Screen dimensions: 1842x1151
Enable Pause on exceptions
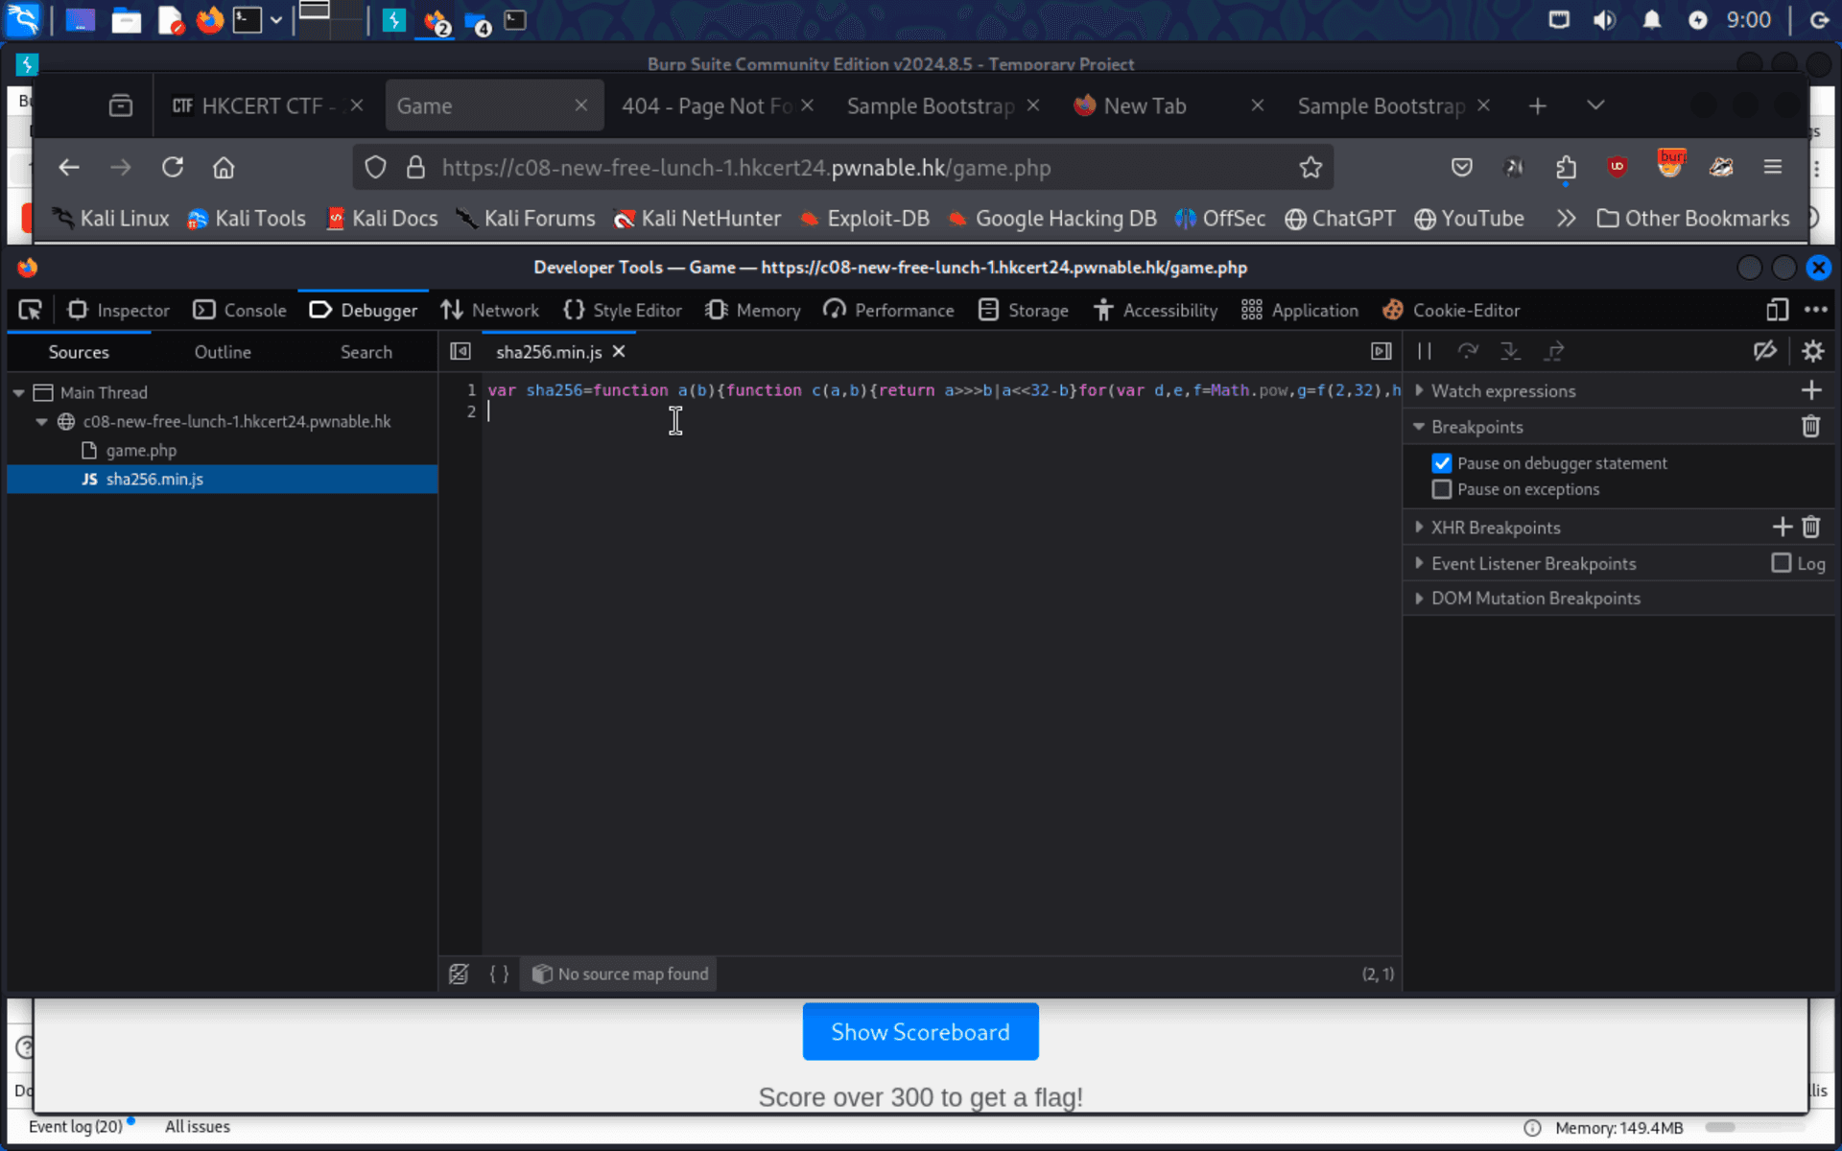tap(1442, 489)
